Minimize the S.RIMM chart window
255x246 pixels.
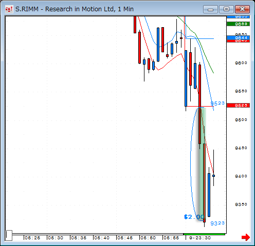pos(210,9)
